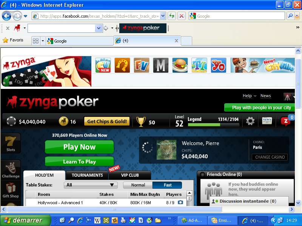Click the camera icon in Hollywood row

[x=180, y=203]
